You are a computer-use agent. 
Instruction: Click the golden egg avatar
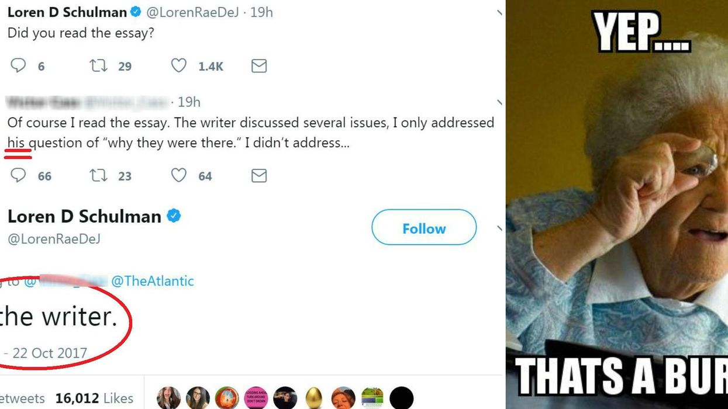(x=314, y=398)
